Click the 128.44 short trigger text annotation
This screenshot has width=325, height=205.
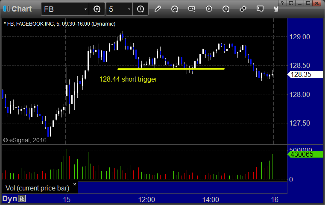128,79
